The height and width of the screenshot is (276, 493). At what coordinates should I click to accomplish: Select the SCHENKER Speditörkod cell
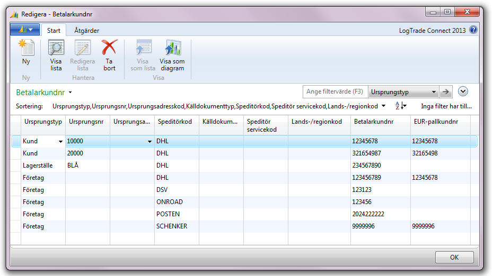click(177, 226)
